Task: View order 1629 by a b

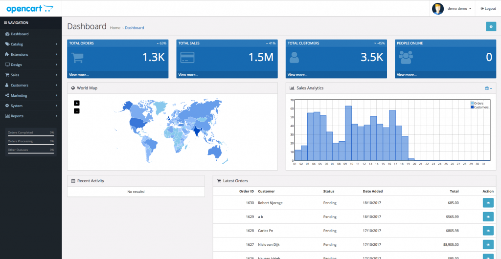Action: (x=488, y=216)
